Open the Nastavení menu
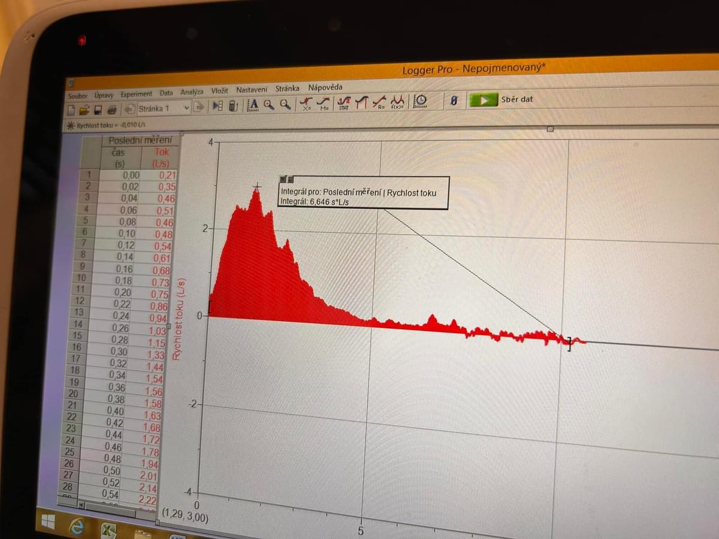This screenshot has width=719, height=539. pyautogui.click(x=252, y=90)
